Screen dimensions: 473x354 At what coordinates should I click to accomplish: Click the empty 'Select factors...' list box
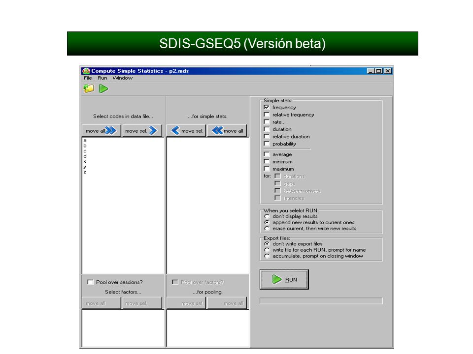point(123,328)
